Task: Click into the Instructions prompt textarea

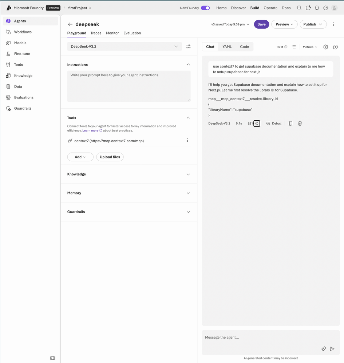Action: tap(129, 86)
